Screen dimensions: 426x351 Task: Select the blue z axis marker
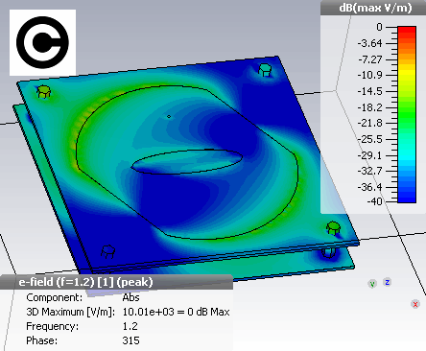pos(388,282)
